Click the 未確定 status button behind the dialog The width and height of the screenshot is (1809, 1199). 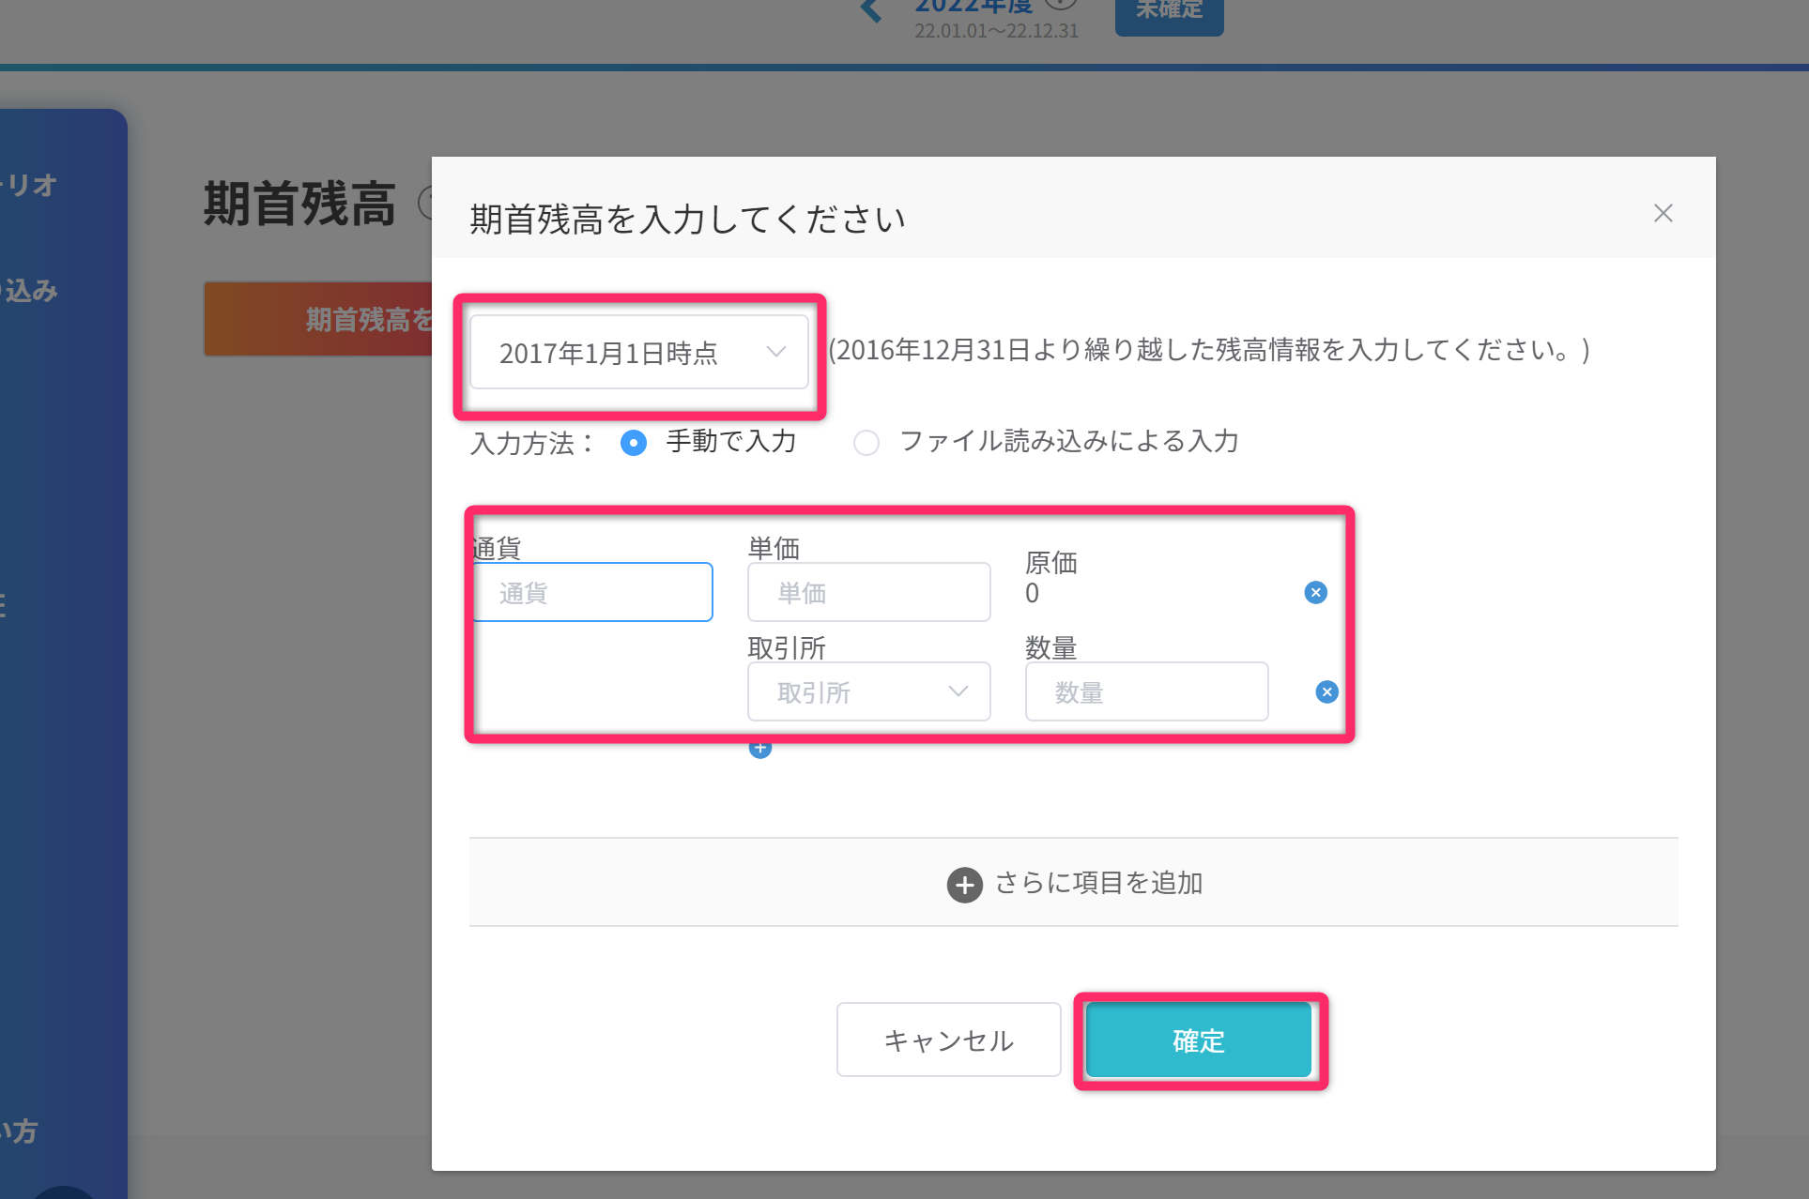point(1169,13)
